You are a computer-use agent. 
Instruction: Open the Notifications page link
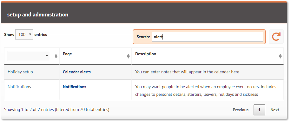point(75,87)
